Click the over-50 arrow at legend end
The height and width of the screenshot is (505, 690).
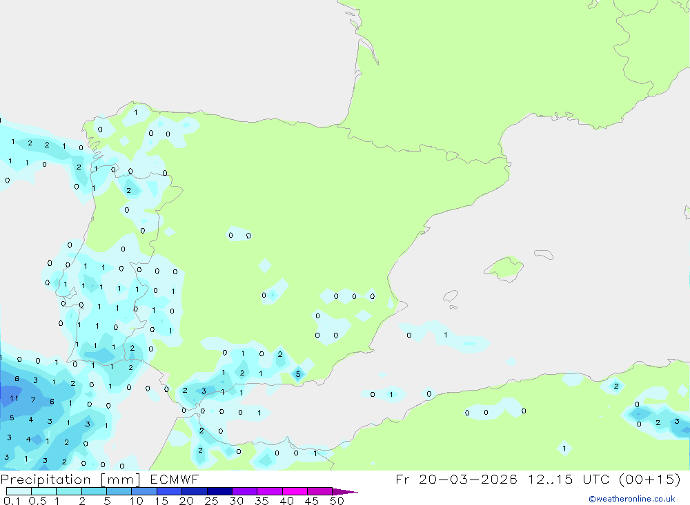point(345,492)
